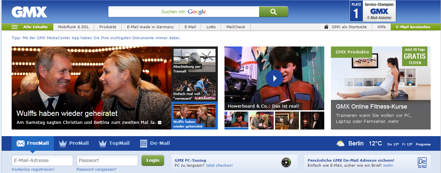Open the Mobilfunk & DSL menu item
441x173 pixels.
click(x=73, y=27)
